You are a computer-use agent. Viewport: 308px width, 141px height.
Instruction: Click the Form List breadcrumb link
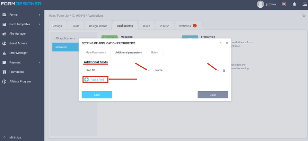pos(63,15)
